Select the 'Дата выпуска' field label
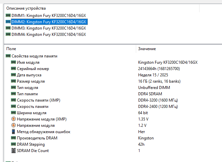 click(x=29, y=75)
